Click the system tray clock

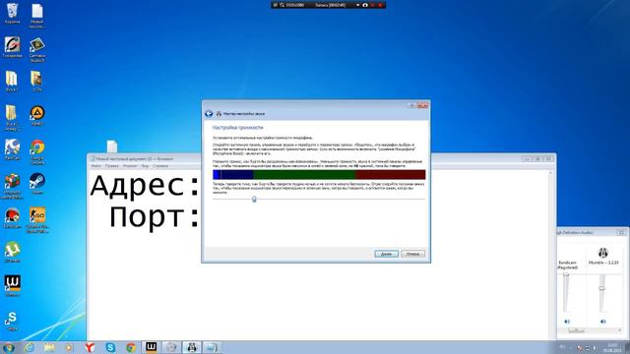pos(612,347)
